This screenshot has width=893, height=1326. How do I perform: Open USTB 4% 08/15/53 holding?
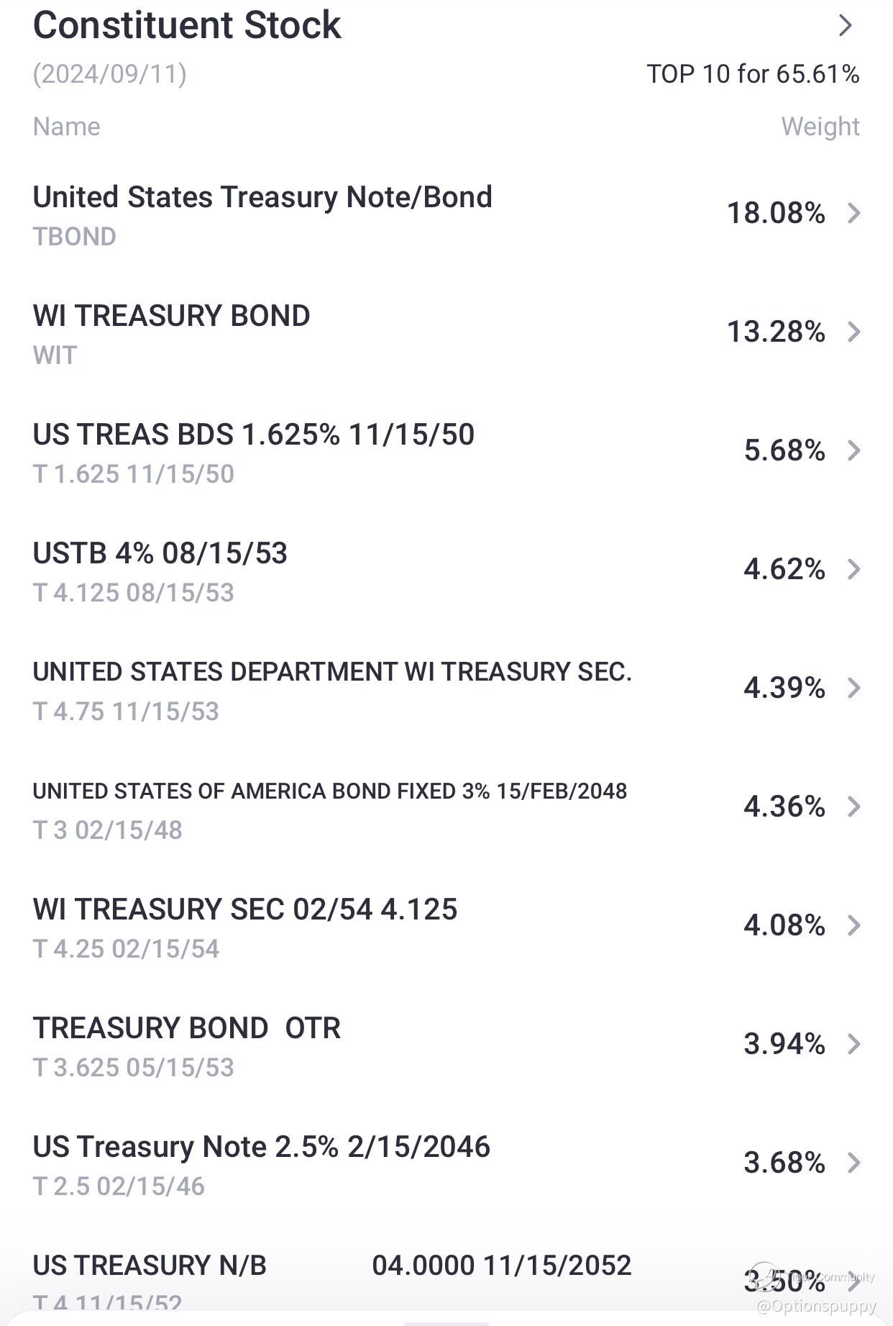point(160,554)
